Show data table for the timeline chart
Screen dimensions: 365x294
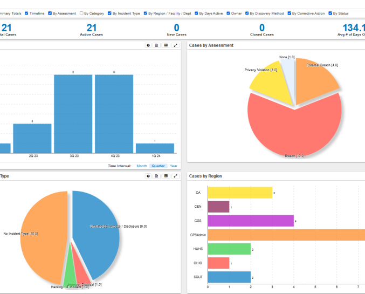pos(166,46)
